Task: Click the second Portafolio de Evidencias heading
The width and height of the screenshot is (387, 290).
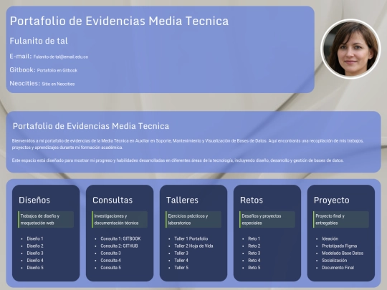Action: [x=91, y=126]
